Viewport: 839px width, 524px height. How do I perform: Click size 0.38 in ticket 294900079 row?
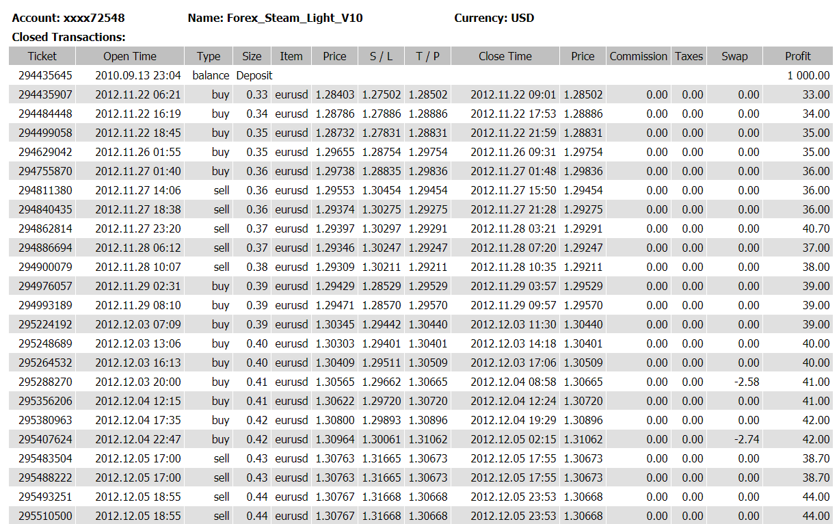pyautogui.click(x=257, y=267)
